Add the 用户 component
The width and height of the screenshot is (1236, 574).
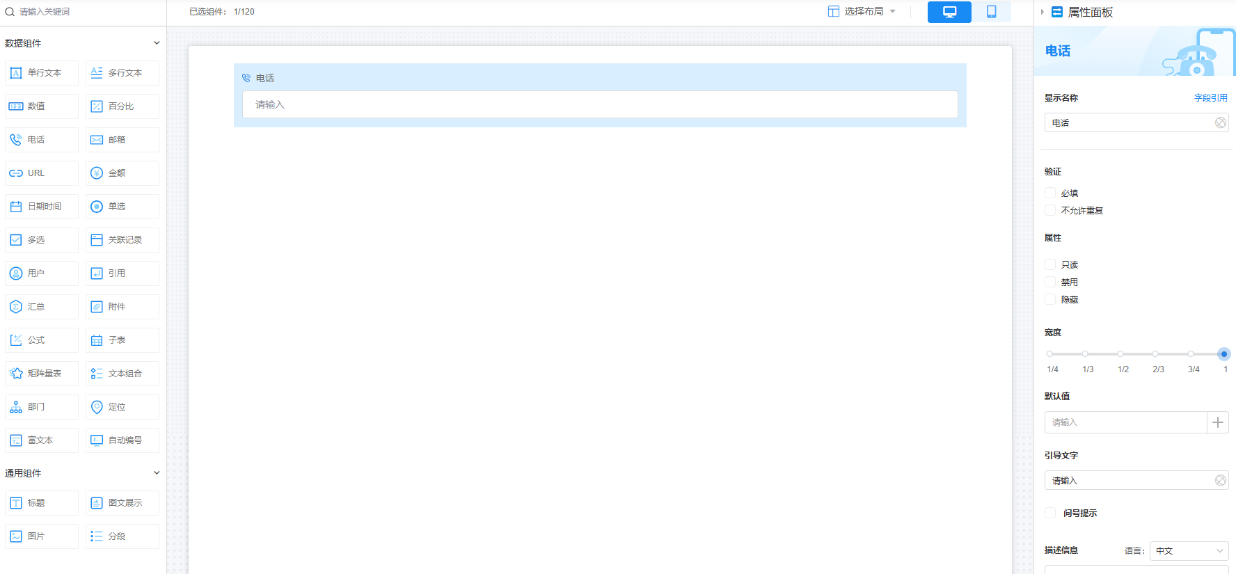(42, 273)
